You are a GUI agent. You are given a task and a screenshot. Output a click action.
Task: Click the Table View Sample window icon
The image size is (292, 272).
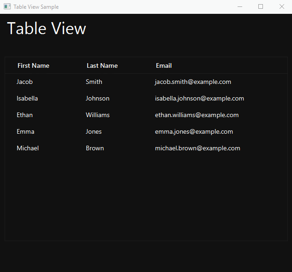(7, 7)
